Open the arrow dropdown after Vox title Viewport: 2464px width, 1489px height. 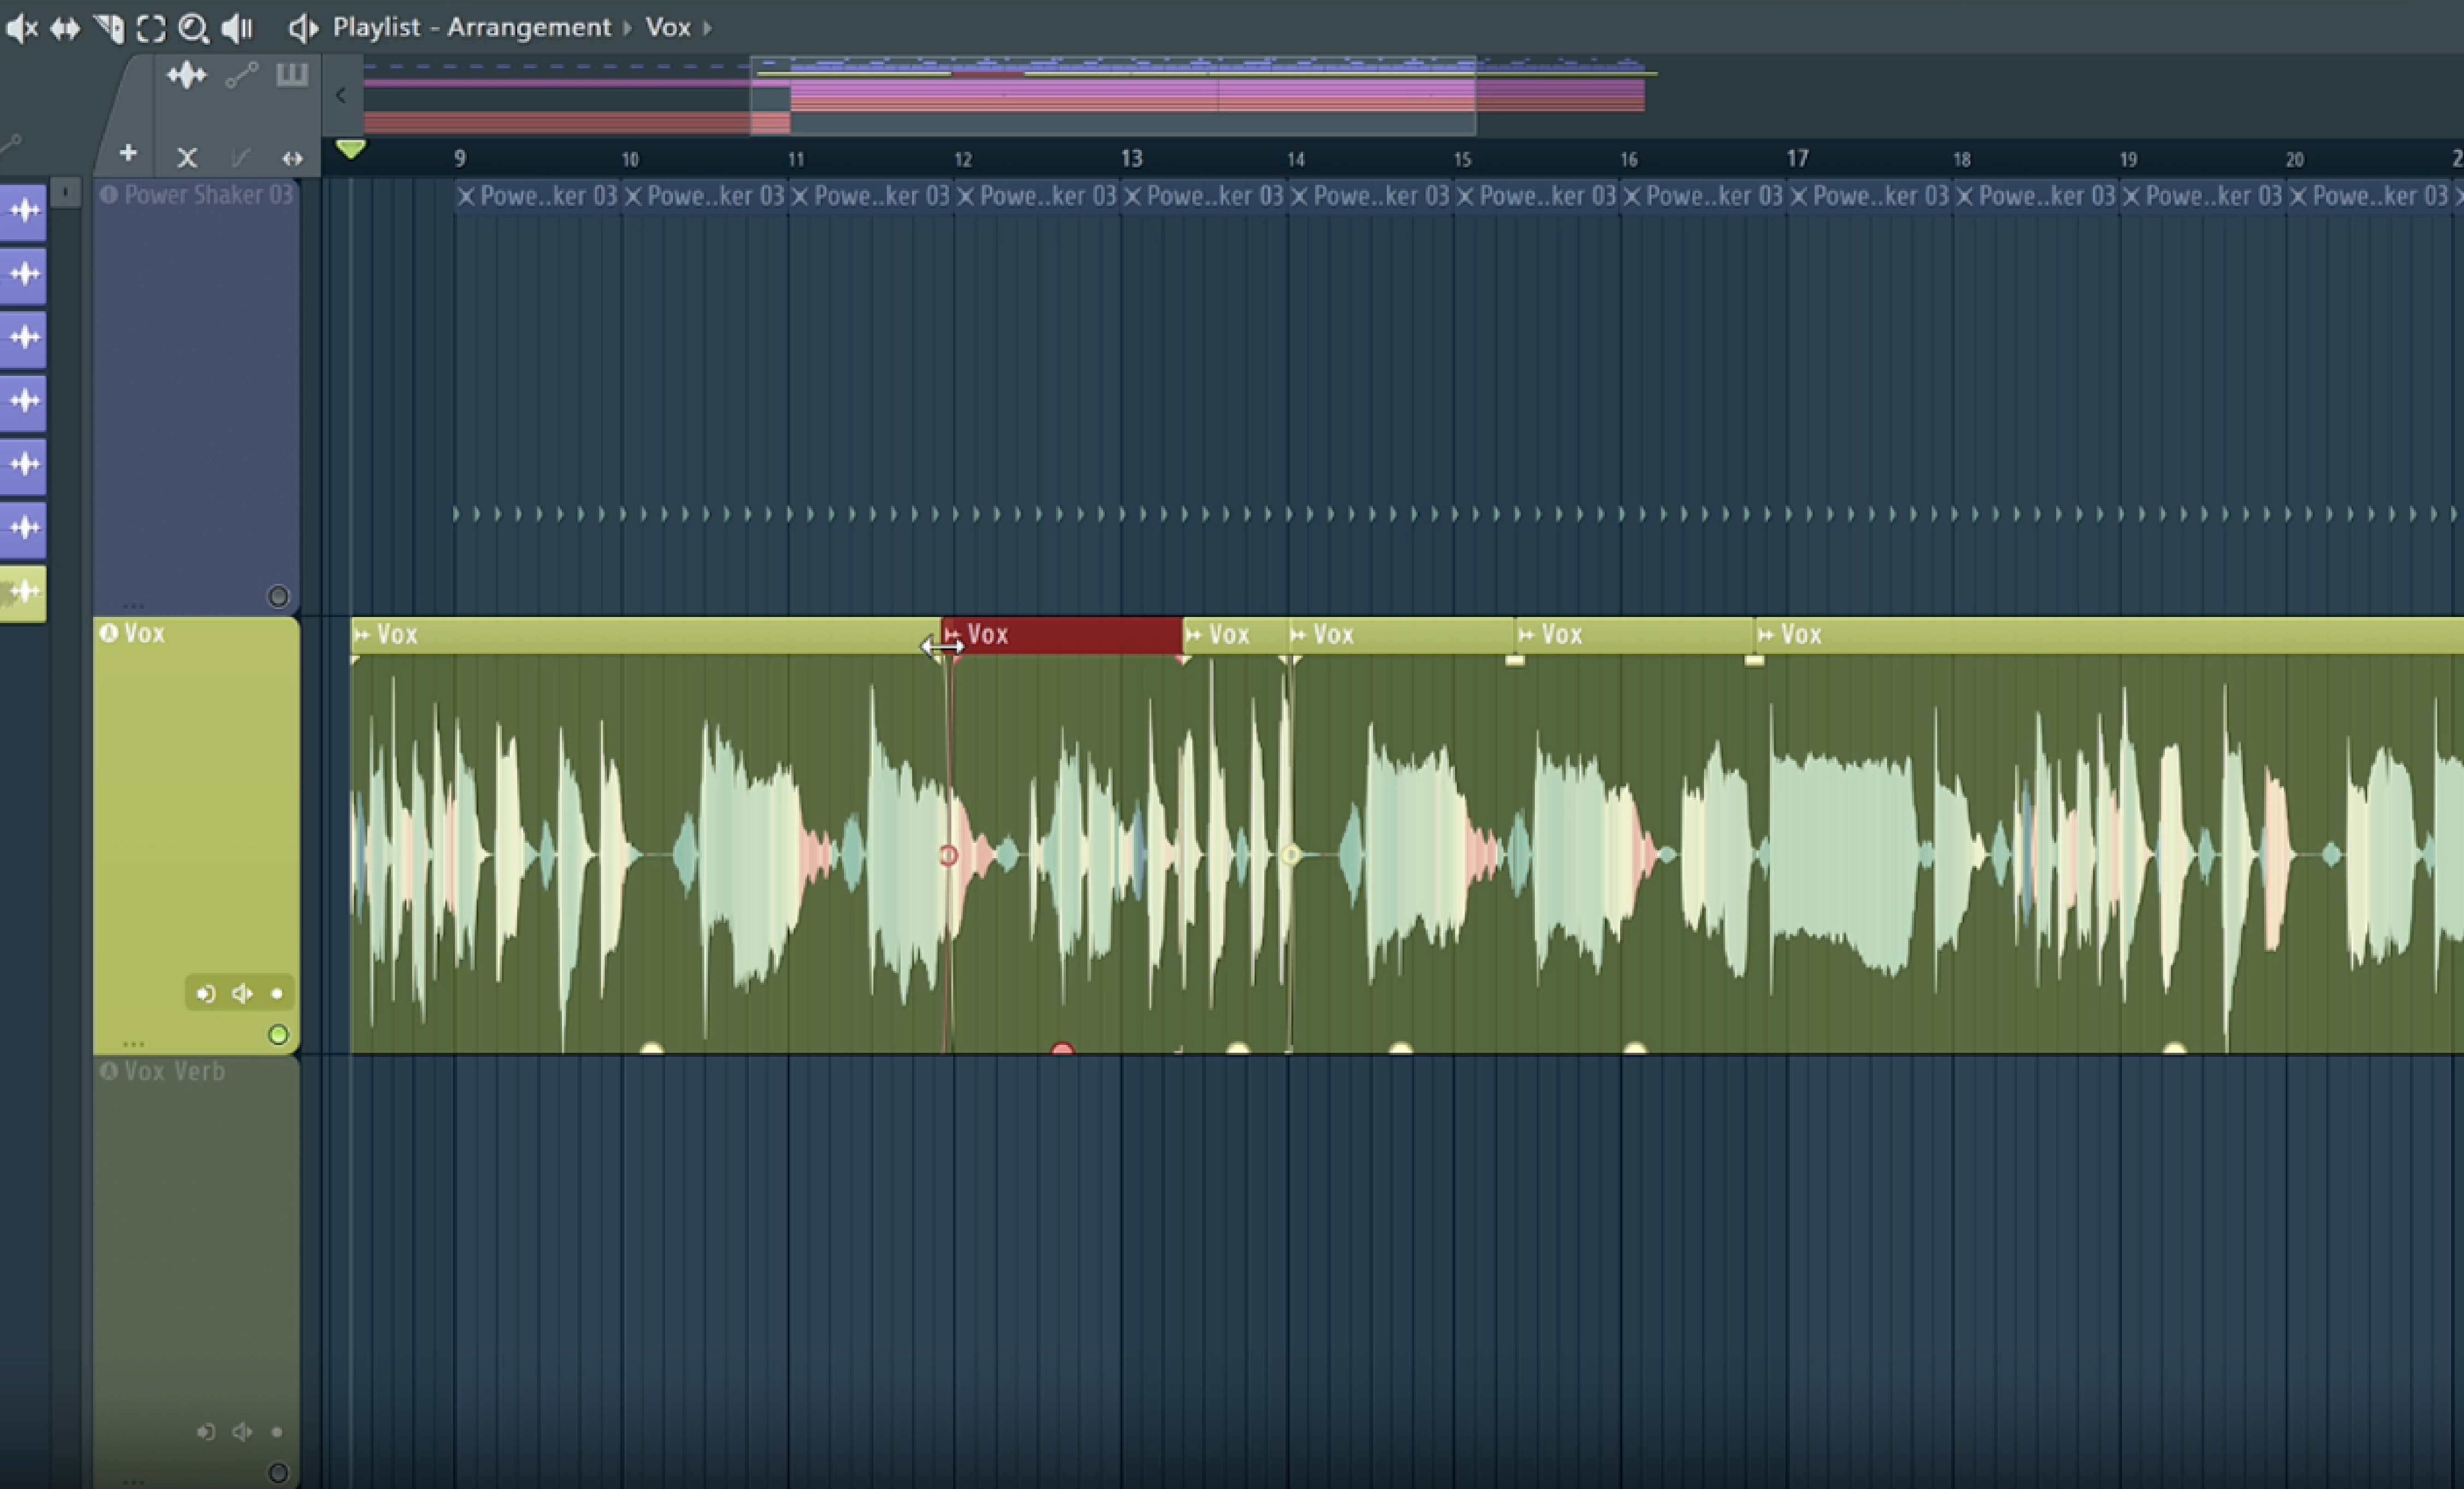(x=708, y=28)
